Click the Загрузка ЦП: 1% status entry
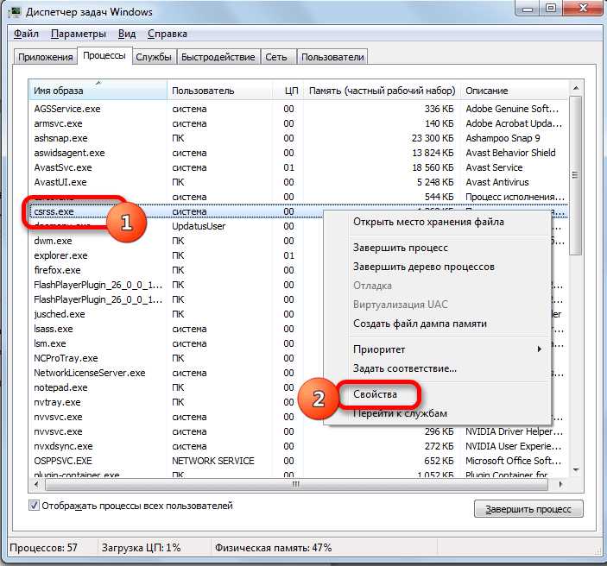The height and width of the screenshot is (566, 607). point(141,548)
